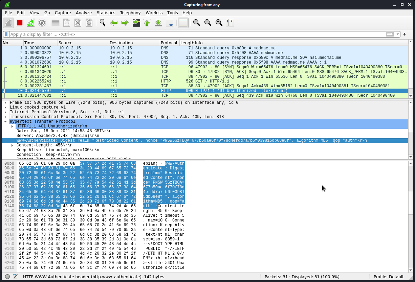The height and width of the screenshot is (282, 415).
Task: Toggle packet colorization from the toolbar
Action: point(183,23)
